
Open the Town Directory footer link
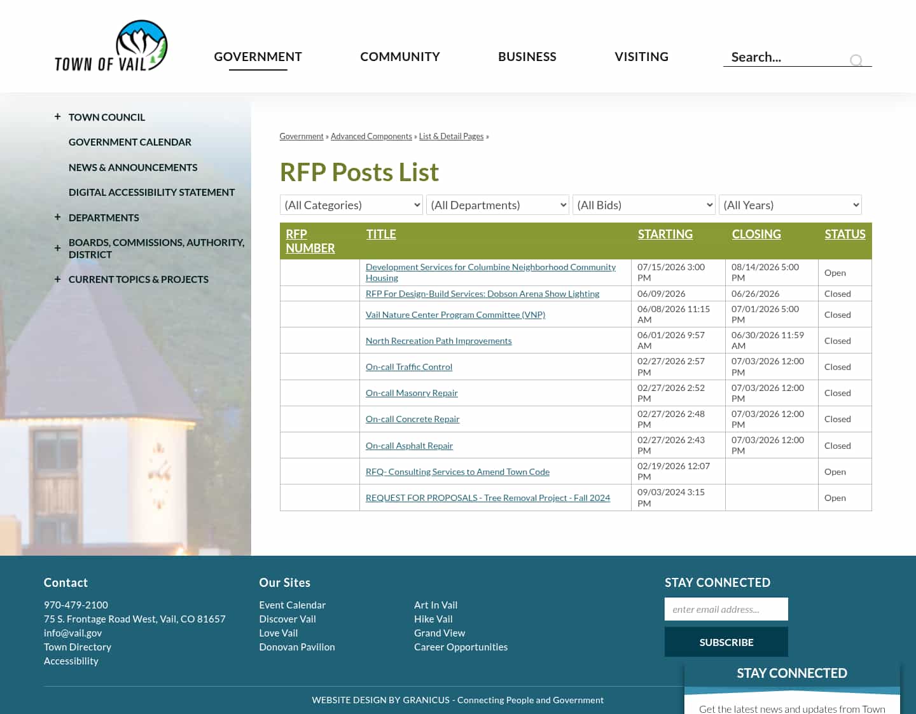click(78, 647)
